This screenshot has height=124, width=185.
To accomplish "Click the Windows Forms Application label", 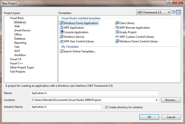I will [81, 23].
